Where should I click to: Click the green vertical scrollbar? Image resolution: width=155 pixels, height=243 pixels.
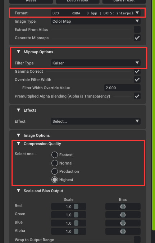tap(153, 115)
